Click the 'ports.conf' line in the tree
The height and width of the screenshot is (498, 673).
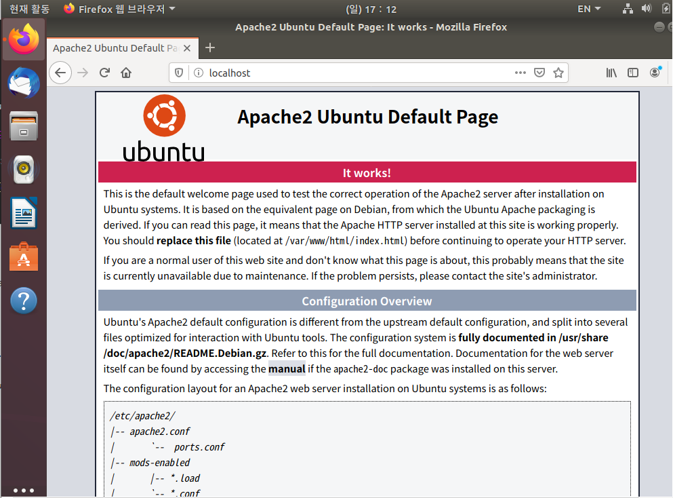point(199,447)
